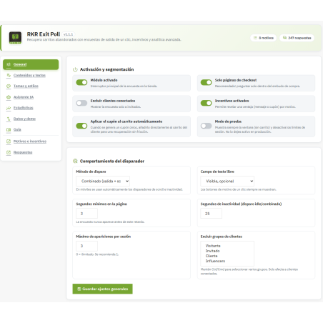Turn on the Modo de prueba toggle
323x323 pixels.
click(207, 126)
